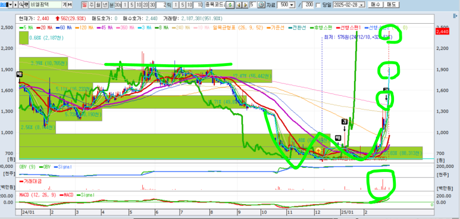Click the 매도 sell button
The width and height of the screenshot is (460, 219).
tap(392, 5)
